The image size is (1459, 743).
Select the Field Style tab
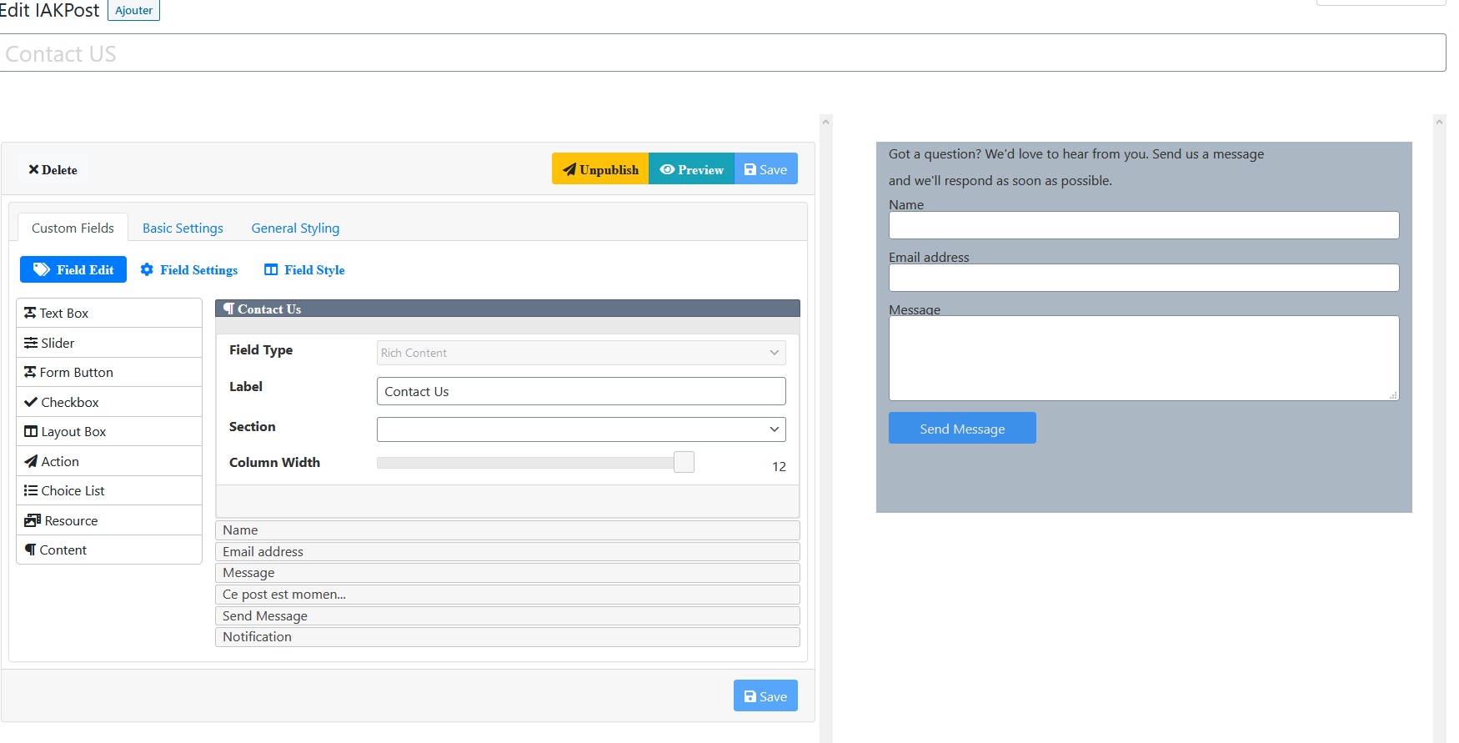click(x=304, y=269)
